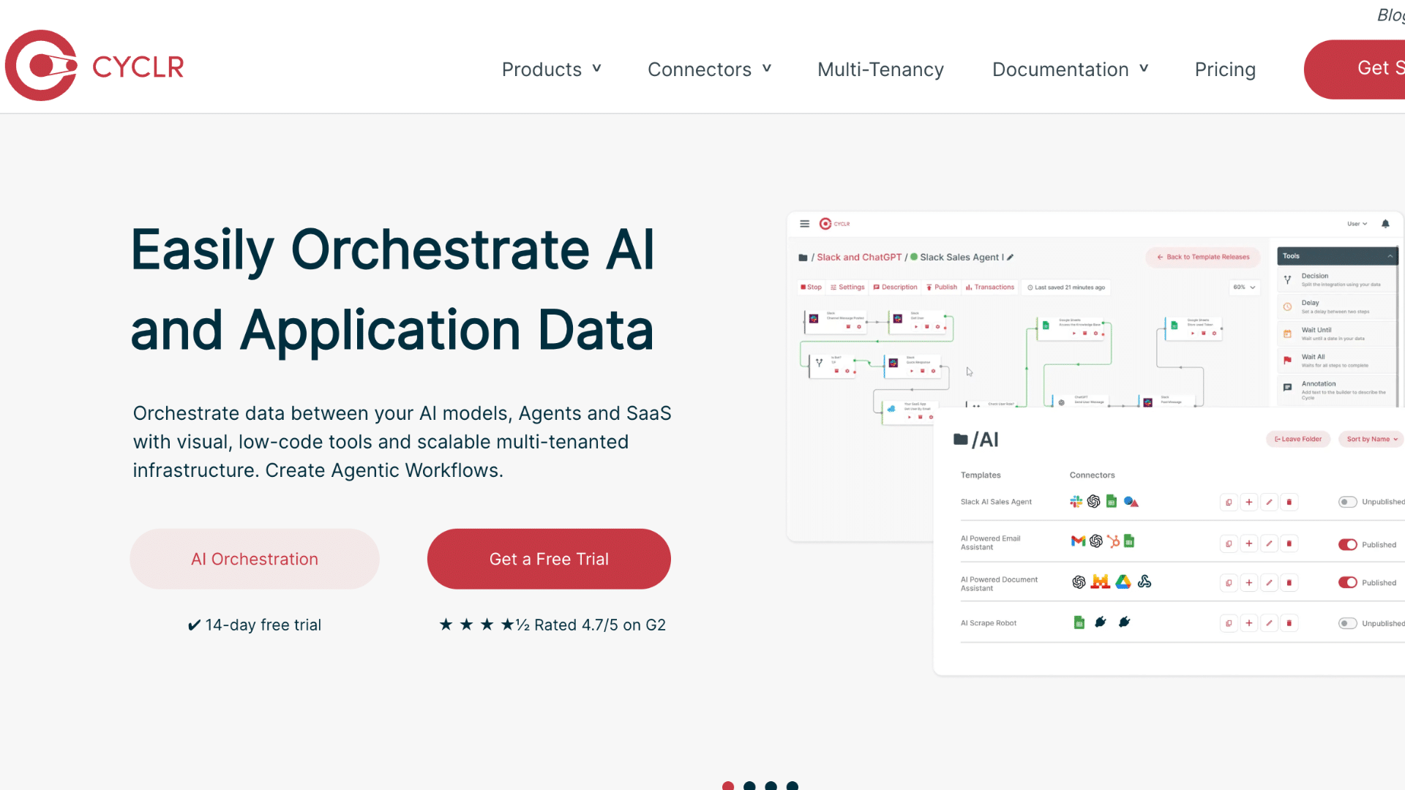Publish the Slack AI Sales Agent template
The width and height of the screenshot is (1405, 790).
click(1349, 502)
